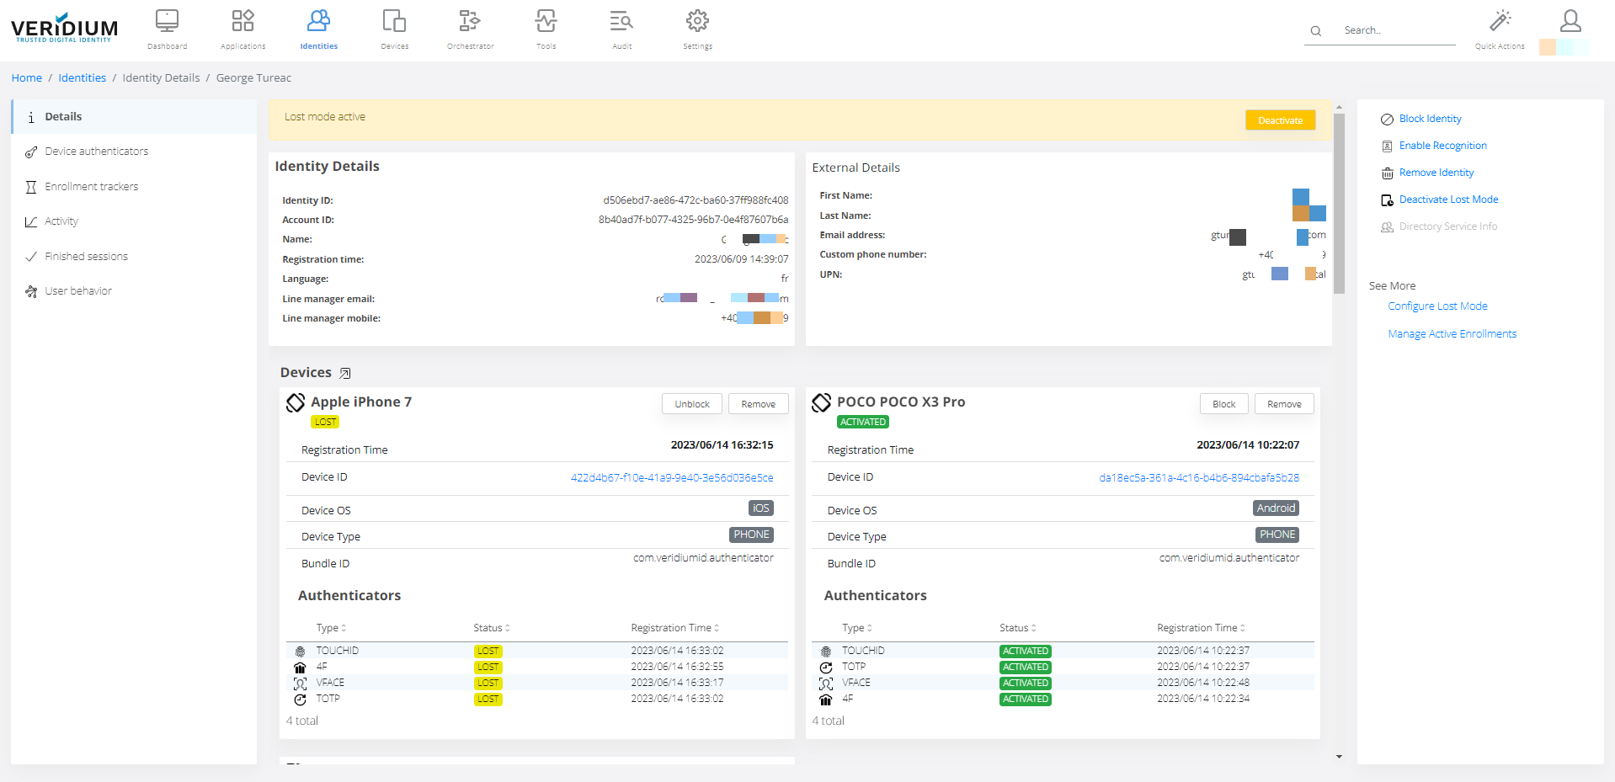Open the Orchestrator icon in navigation bar
This screenshot has height=782, width=1615.
pos(470,22)
